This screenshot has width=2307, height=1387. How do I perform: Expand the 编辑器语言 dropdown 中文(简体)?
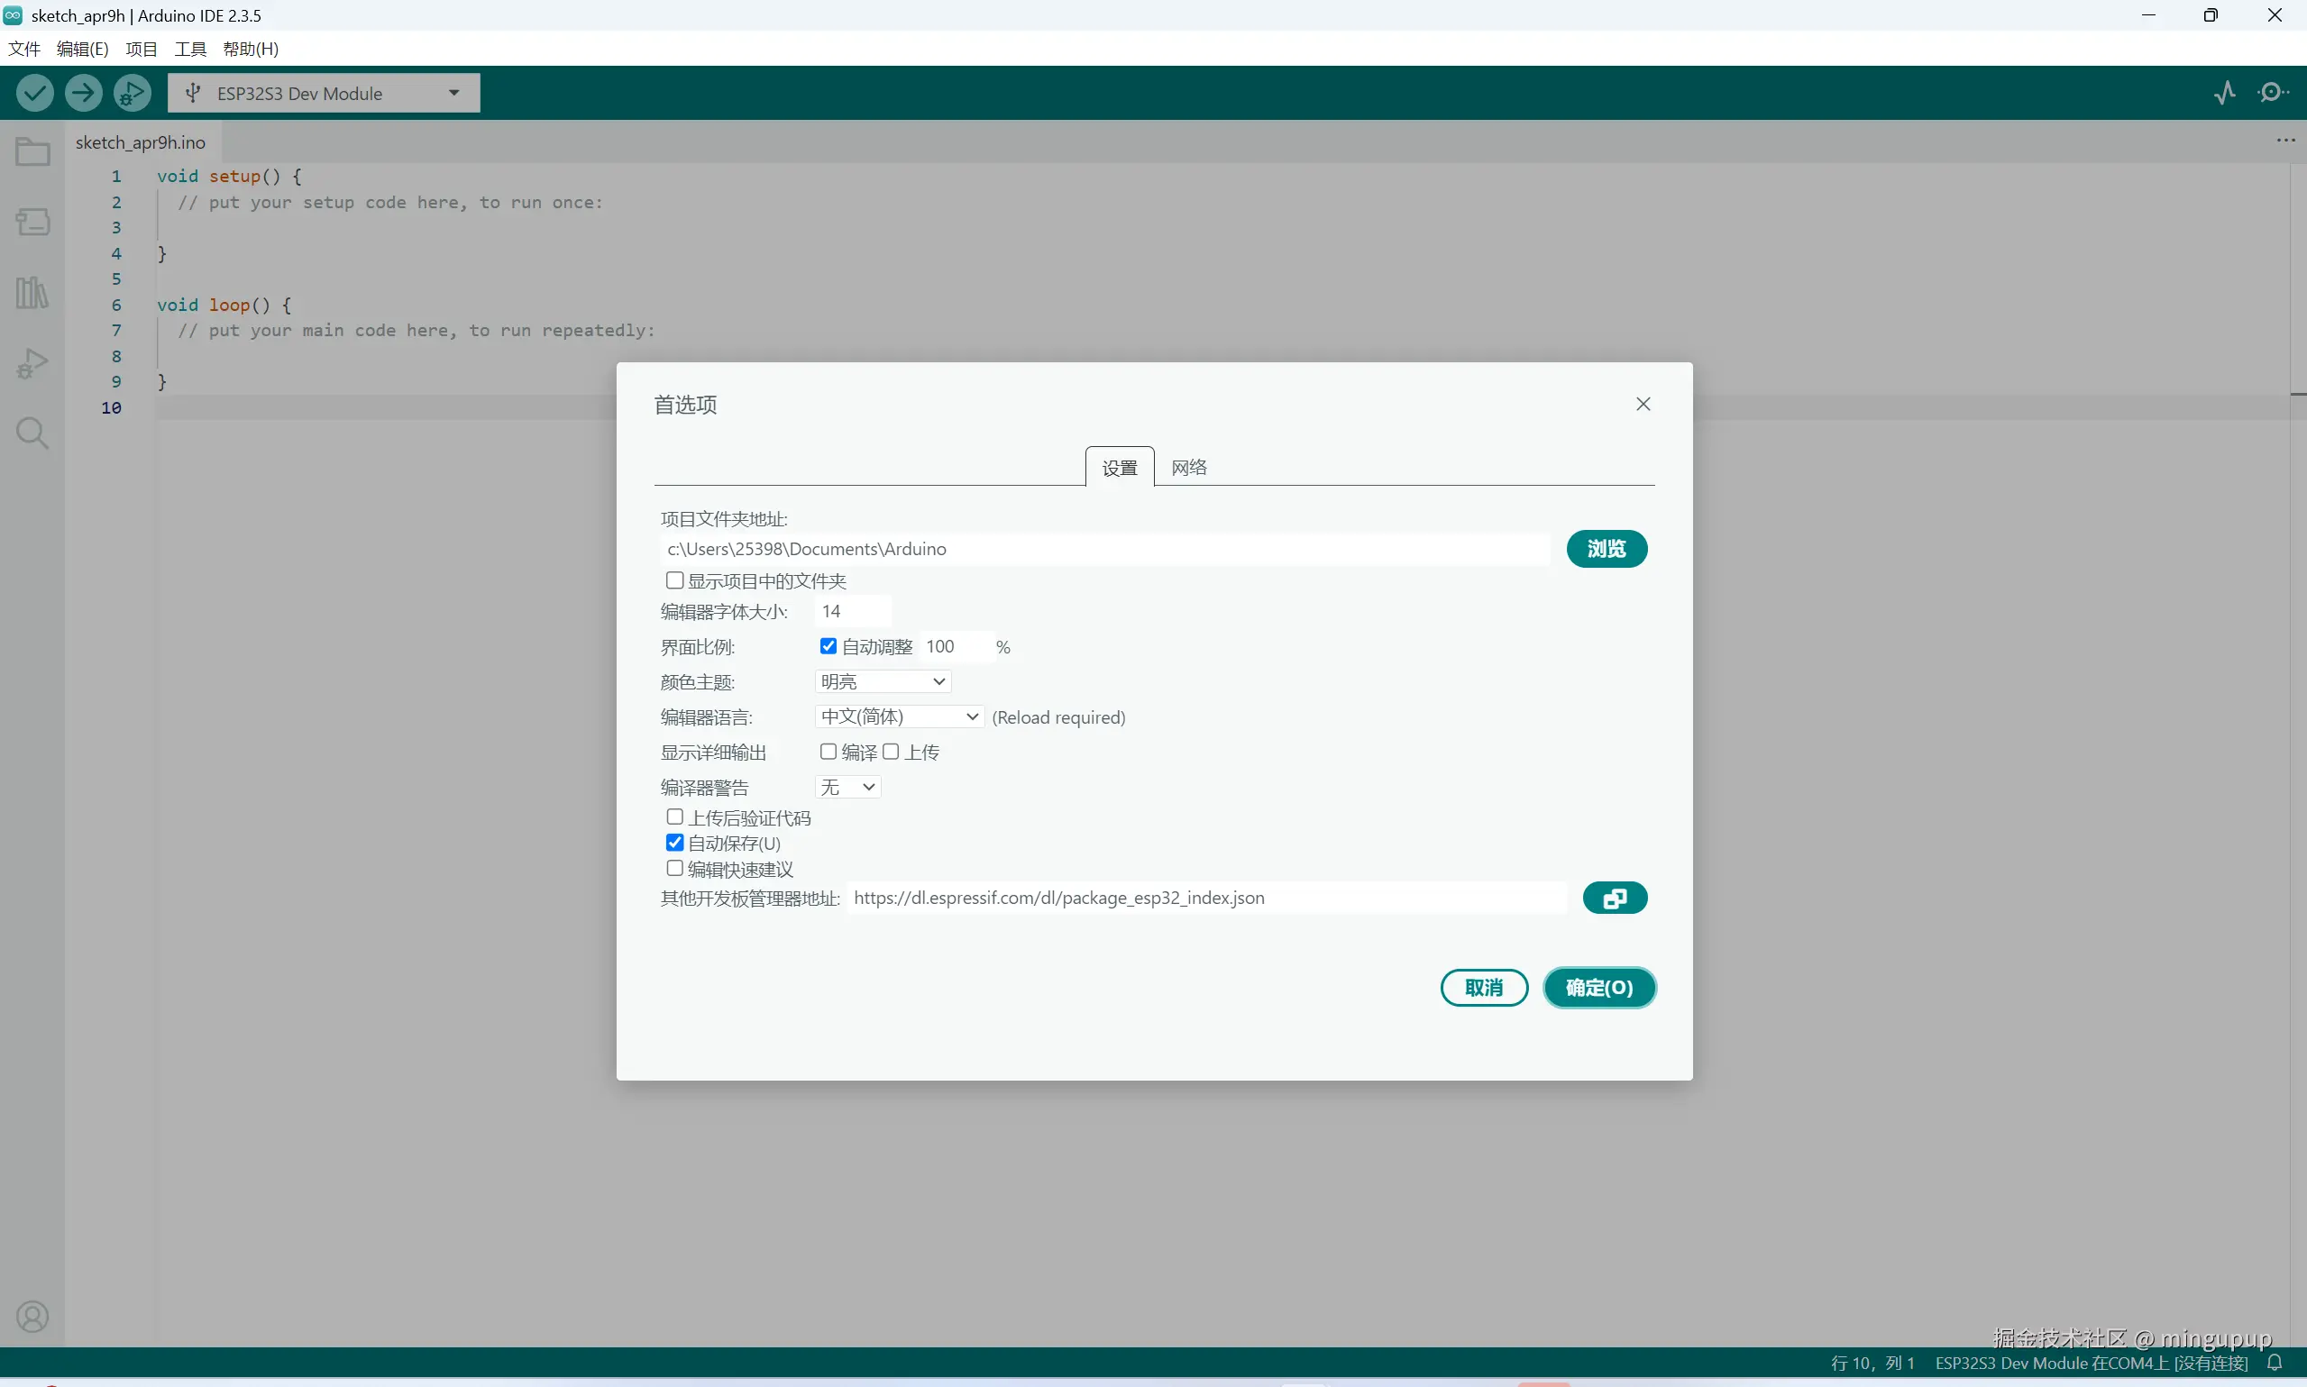click(899, 716)
